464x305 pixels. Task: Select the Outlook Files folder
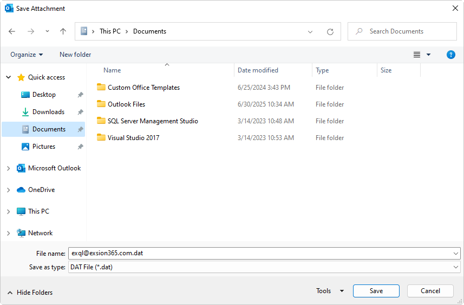[126, 104]
